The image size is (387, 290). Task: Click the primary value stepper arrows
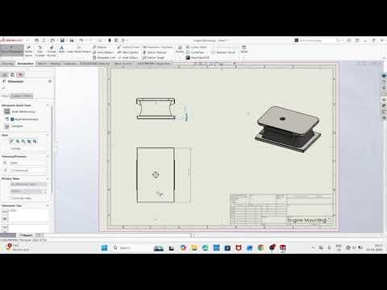45,191
